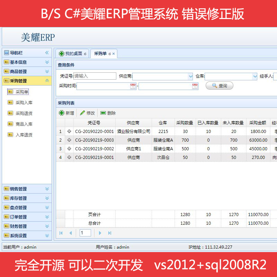Open 采购入库 in the sidebar
Screen dimensions: 277x277
click(24, 102)
